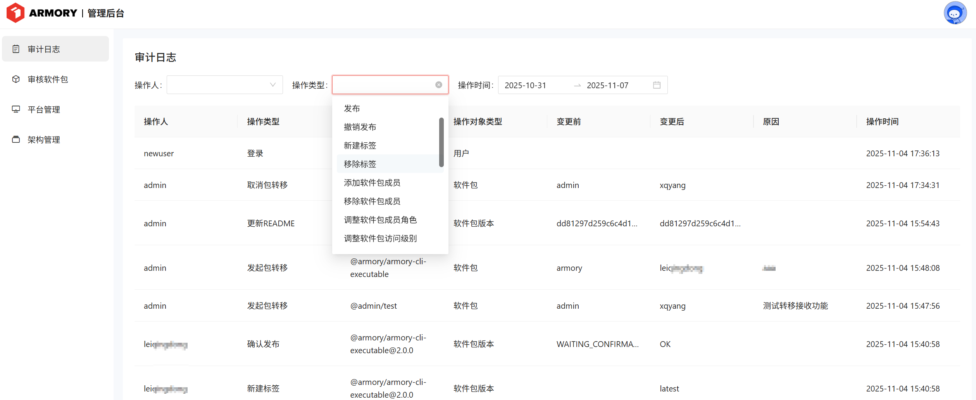
Task: Click the Armory red cube logo
Action: 16,13
